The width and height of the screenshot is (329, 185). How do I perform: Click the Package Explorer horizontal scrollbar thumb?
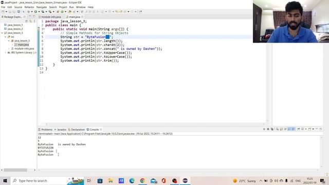(15, 170)
